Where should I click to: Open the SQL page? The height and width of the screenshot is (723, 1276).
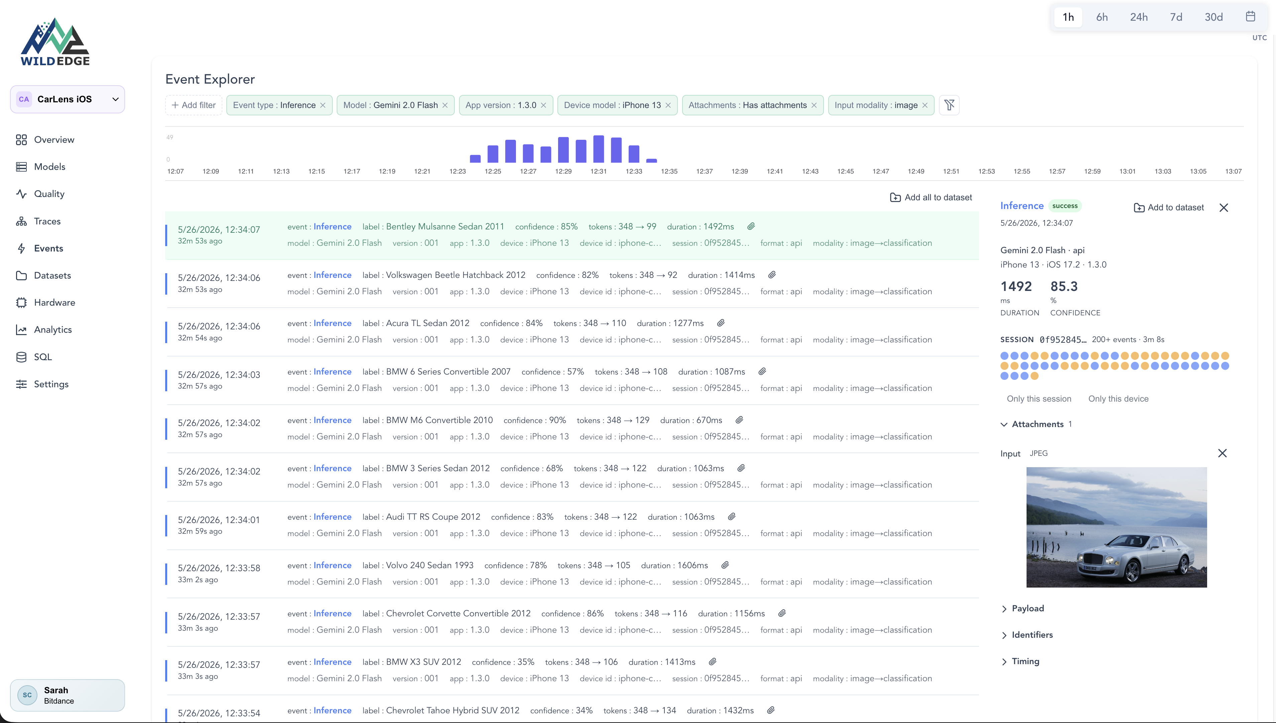[x=34, y=357]
